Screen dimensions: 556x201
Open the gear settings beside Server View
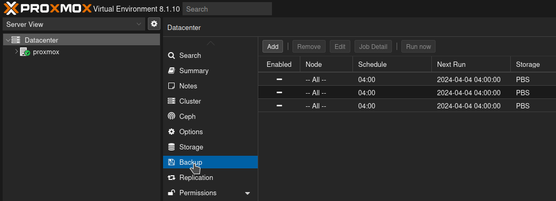pyautogui.click(x=154, y=24)
